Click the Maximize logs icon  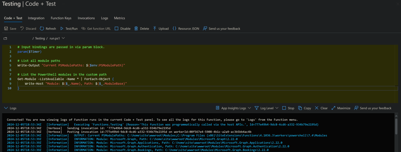pyautogui.click(x=333, y=108)
